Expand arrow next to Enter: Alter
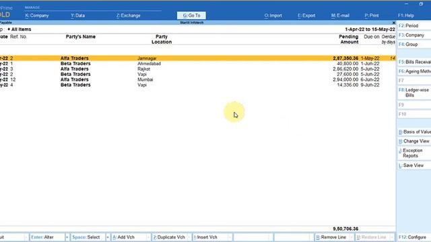 (67, 237)
